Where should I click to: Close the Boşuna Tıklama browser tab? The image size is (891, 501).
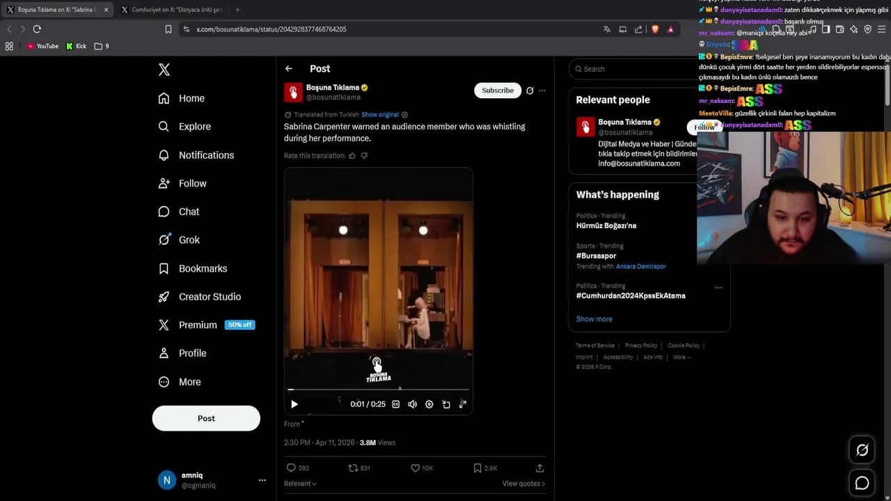click(106, 10)
